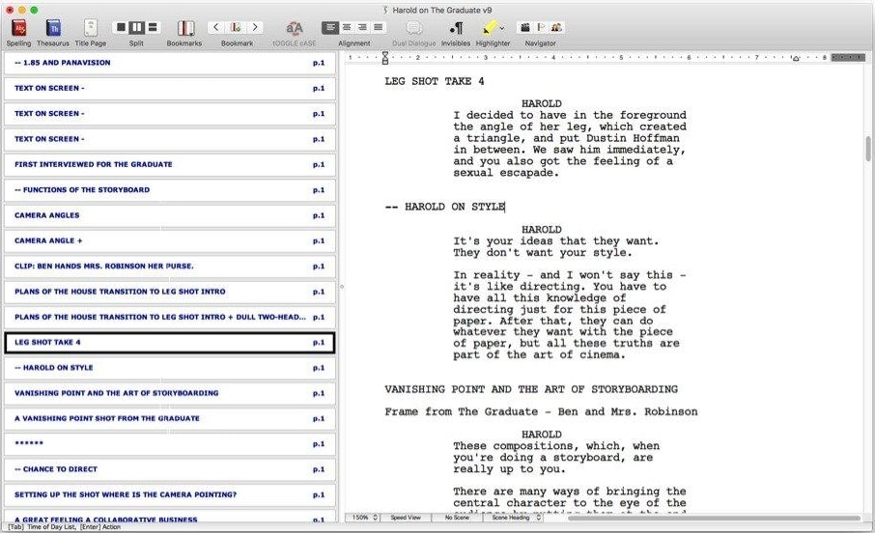
Task: Select '-- 1.85 AND PANAVISION' scene row
Action: [x=170, y=63]
